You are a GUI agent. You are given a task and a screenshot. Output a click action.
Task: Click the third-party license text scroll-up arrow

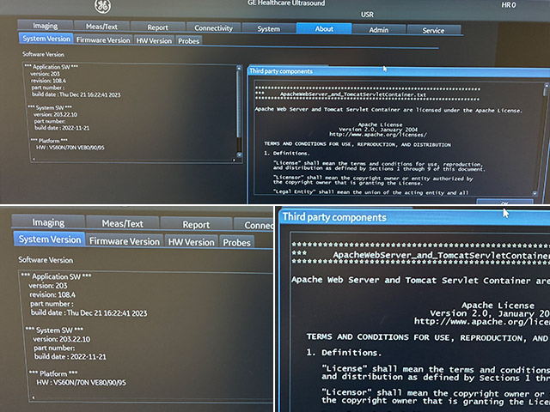pos(547,86)
